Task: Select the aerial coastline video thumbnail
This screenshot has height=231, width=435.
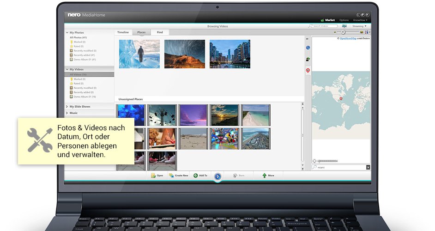Action: (255, 139)
